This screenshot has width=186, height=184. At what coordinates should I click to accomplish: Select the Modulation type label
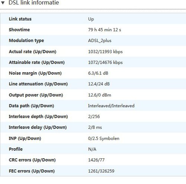(x=26, y=41)
